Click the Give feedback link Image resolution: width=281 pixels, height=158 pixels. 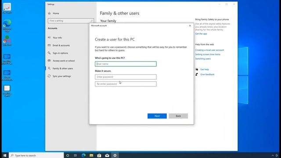(207, 74)
